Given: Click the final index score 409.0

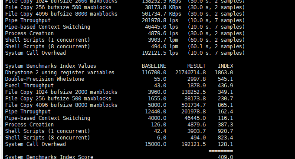Looking at the screenshot, I should pos(226,157).
